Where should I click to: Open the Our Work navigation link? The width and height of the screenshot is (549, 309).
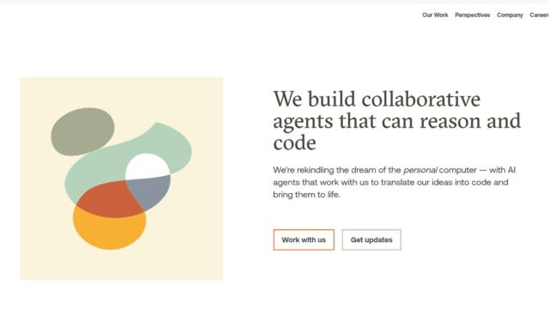click(435, 15)
